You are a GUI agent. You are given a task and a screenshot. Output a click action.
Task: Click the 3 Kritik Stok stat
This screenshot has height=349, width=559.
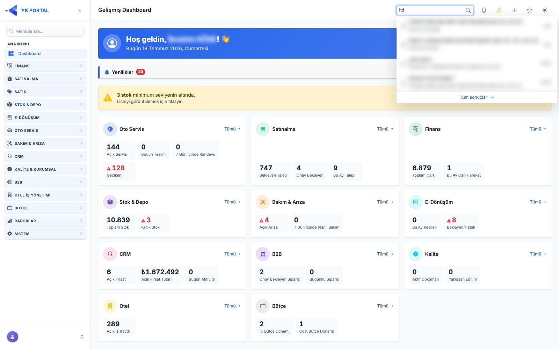(x=154, y=223)
